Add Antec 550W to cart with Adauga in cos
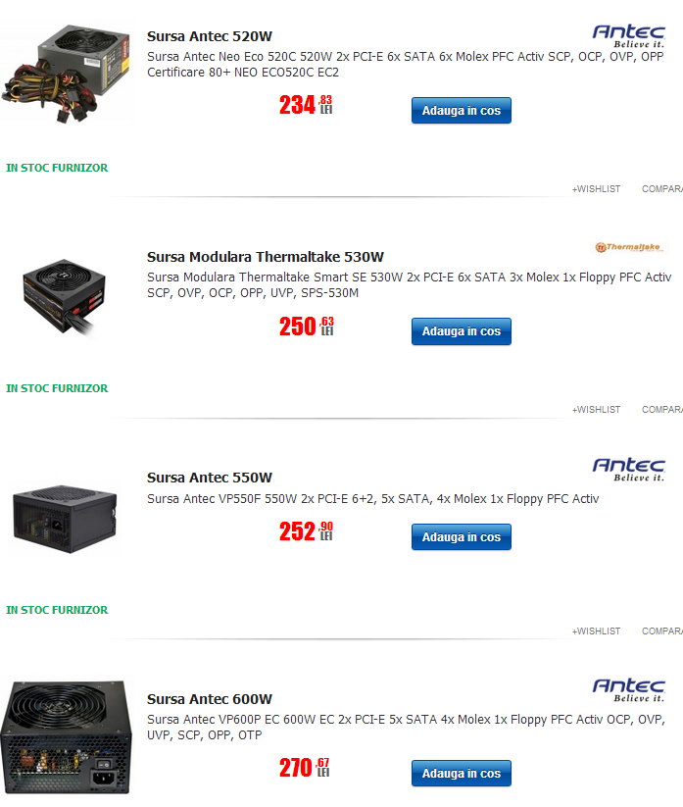The width and height of the screenshot is (683, 807). pos(462,537)
